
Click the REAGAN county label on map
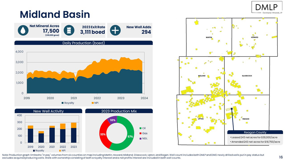[x=246, y=119]
